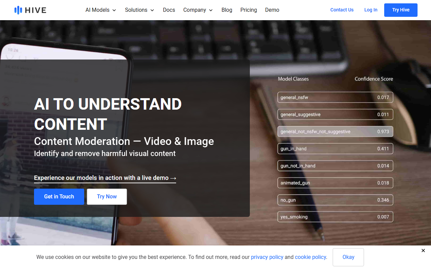Viewport: 431px width, 269px height.
Task: Click the AI TO UNDERSTAND CONTENT headline
Action: coord(108,114)
